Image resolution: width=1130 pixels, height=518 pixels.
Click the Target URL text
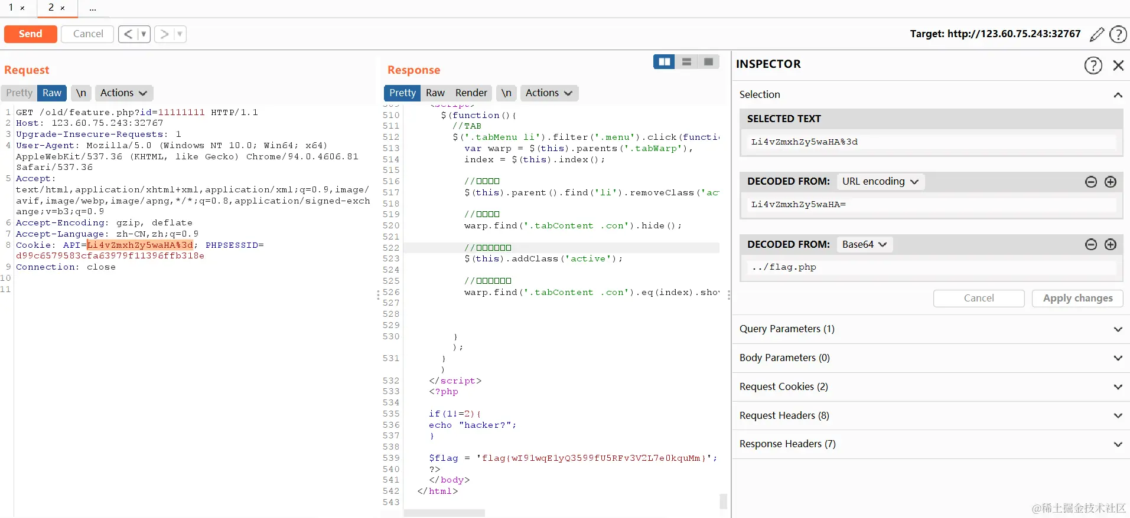pos(995,34)
